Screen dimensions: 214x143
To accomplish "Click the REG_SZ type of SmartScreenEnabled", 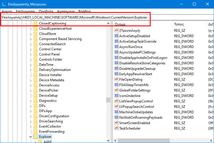I will pyautogui.click(x=179, y=123).
